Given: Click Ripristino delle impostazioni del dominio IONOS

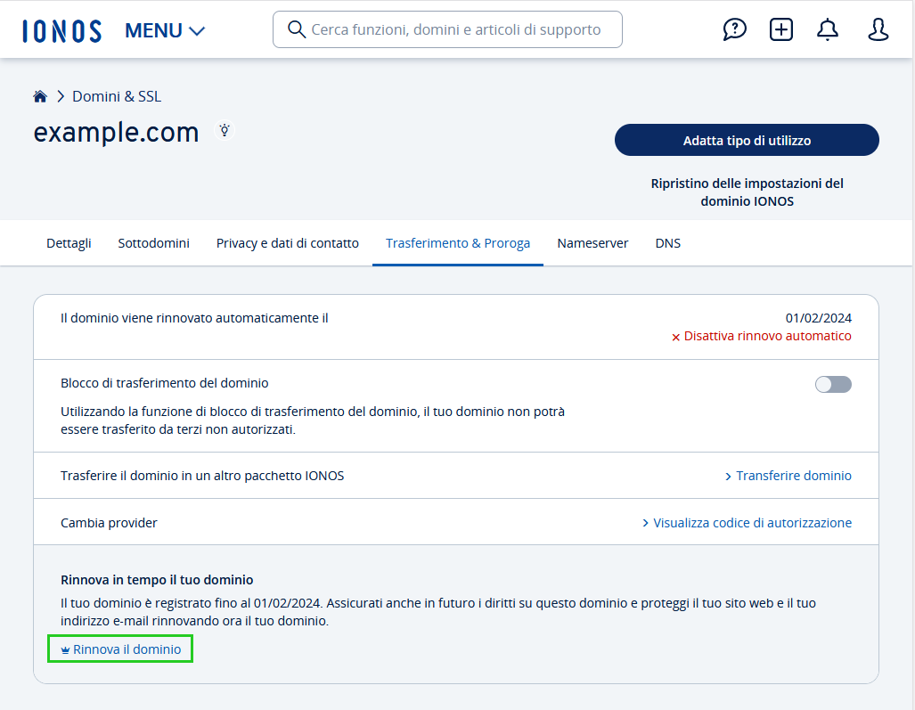Looking at the screenshot, I should 747,192.
